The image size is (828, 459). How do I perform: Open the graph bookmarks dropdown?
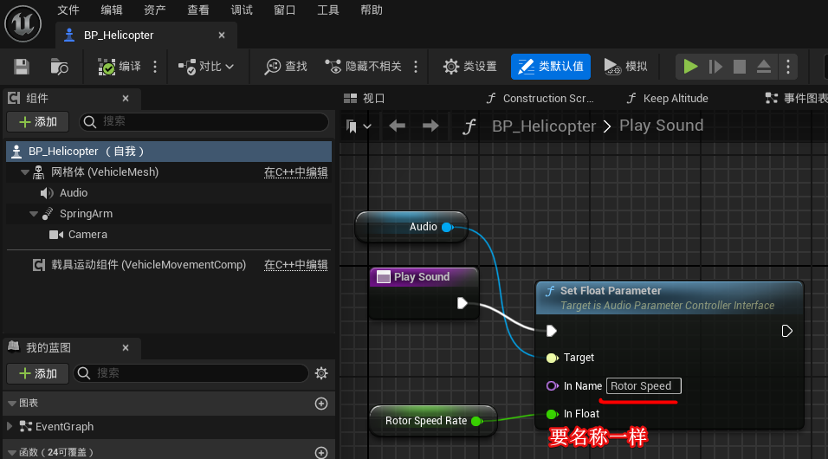click(x=359, y=126)
